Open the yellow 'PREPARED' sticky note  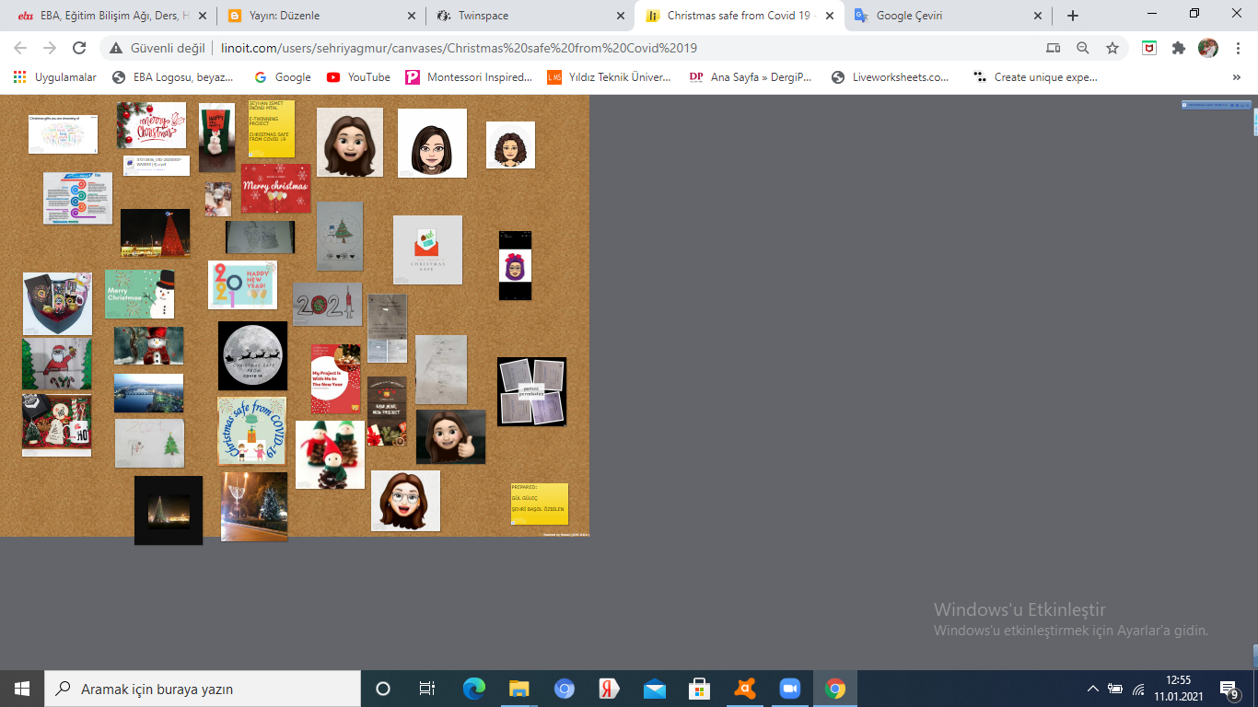pos(540,504)
